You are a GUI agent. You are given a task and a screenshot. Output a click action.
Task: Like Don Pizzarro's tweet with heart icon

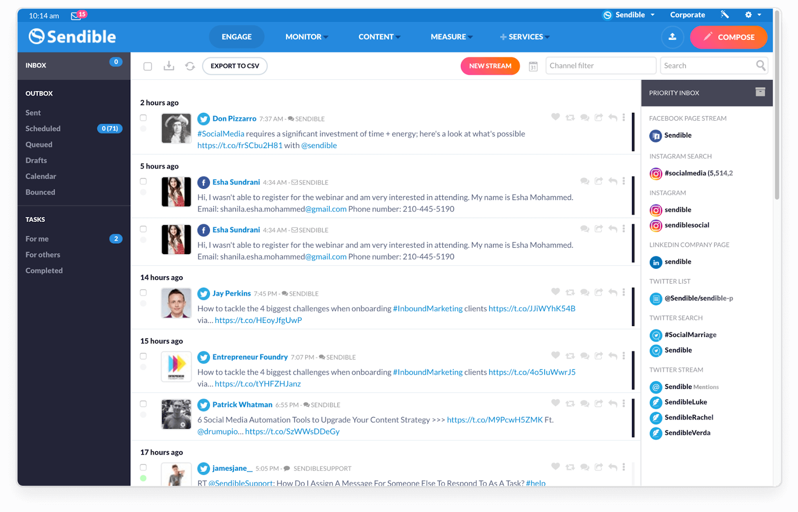click(556, 117)
